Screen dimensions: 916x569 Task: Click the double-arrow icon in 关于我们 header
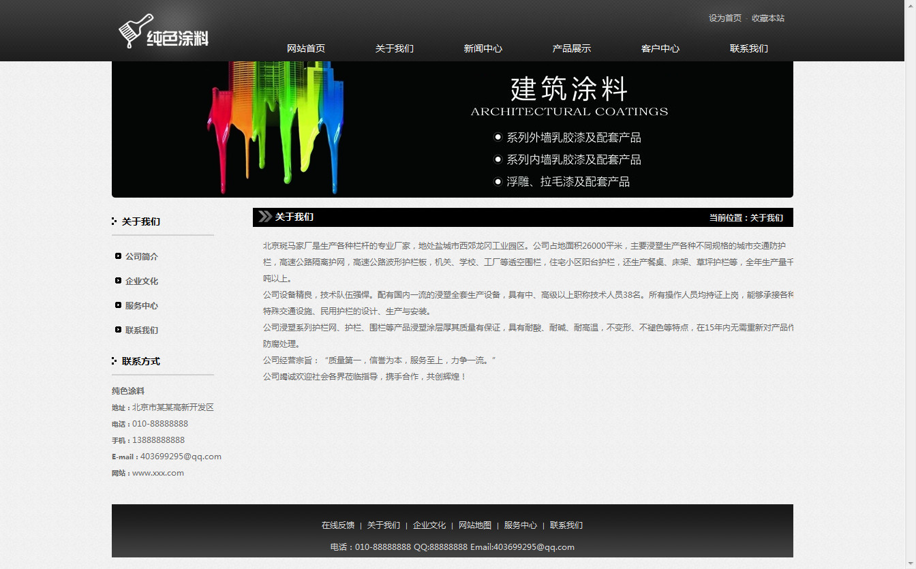(265, 217)
